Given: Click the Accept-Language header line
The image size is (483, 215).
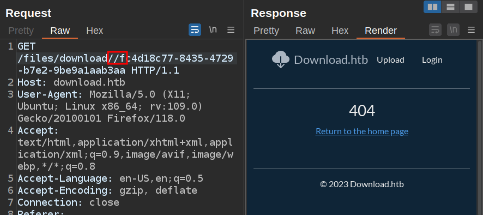Looking at the screenshot, I should [110, 178].
